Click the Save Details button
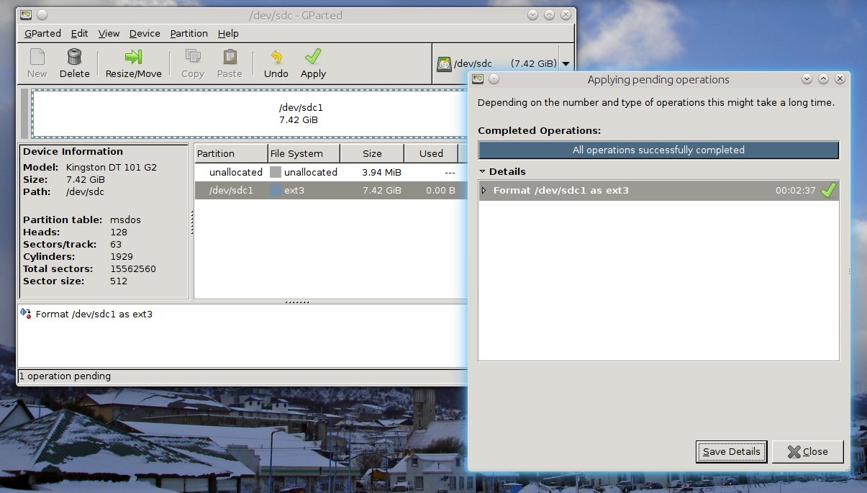Screen dimensions: 867x493 pos(731,452)
